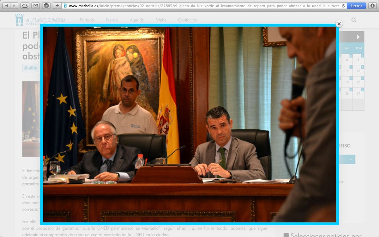Select day 27 in the calendar

point(358,93)
